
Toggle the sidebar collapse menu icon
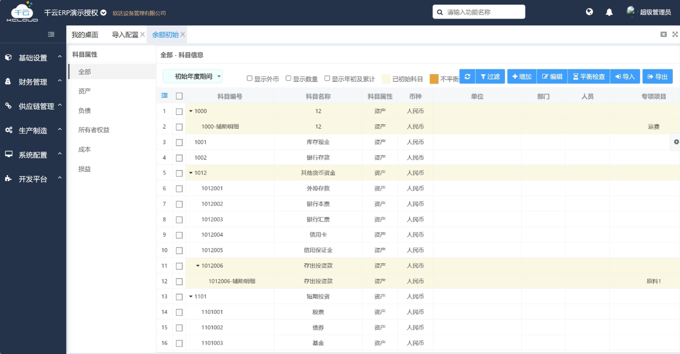pos(51,34)
